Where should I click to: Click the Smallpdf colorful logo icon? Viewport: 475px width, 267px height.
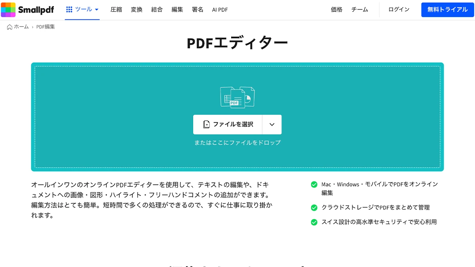tap(8, 9)
